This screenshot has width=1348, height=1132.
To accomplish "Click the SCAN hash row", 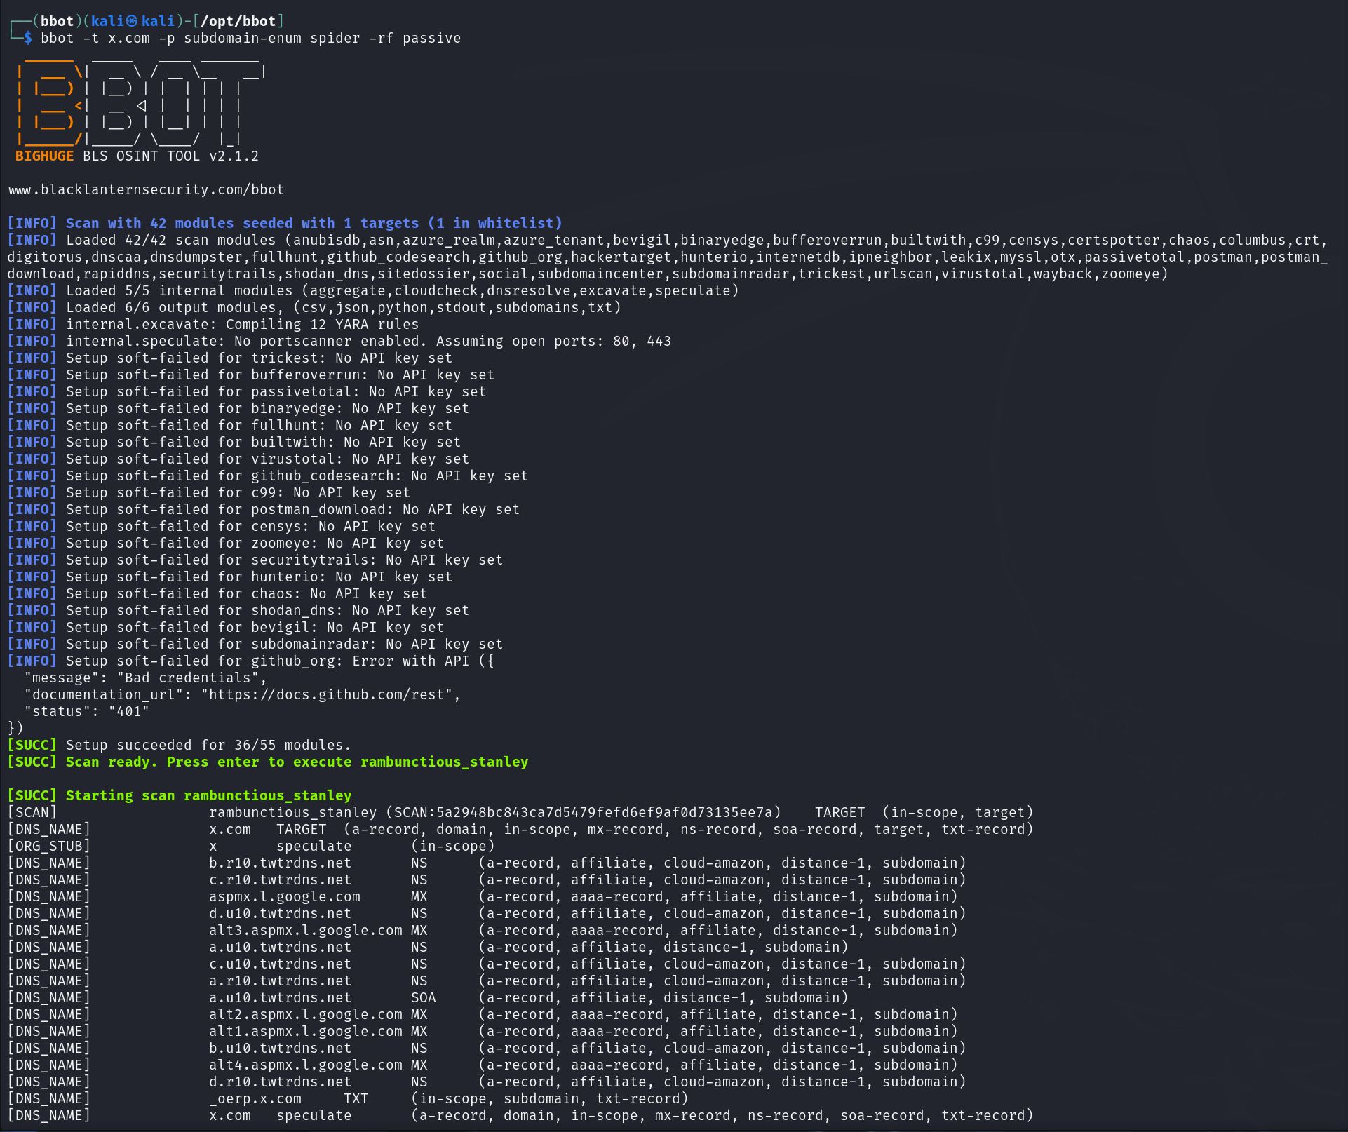I will click(x=520, y=812).
